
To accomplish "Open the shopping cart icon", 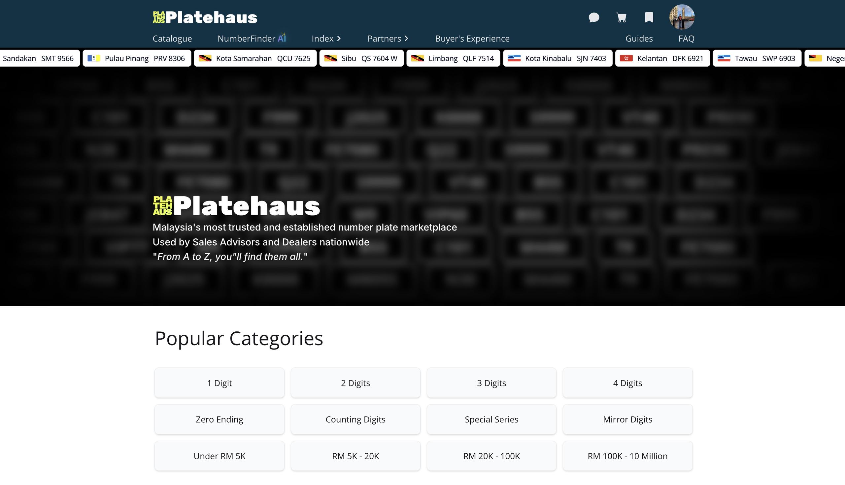I will [x=621, y=17].
